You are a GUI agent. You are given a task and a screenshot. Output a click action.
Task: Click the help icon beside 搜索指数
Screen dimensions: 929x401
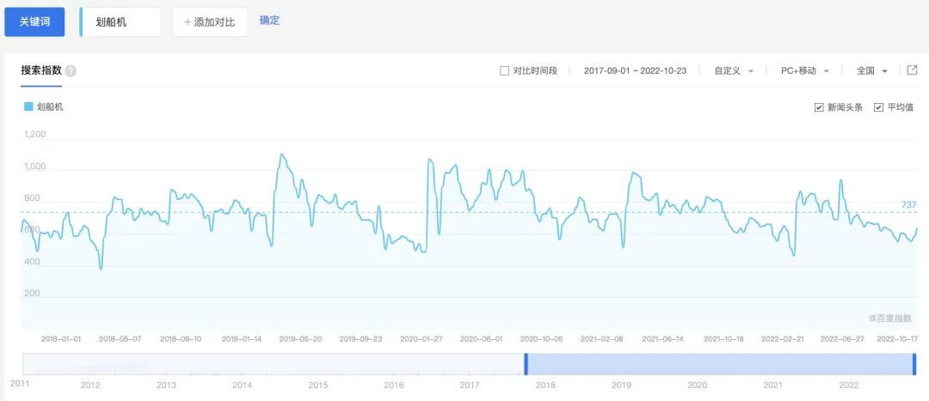(71, 71)
